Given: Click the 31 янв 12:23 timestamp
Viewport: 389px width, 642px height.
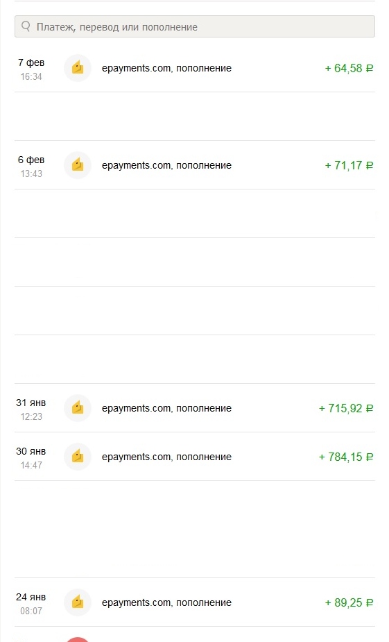Looking at the screenshot, I should coord(31,409).
